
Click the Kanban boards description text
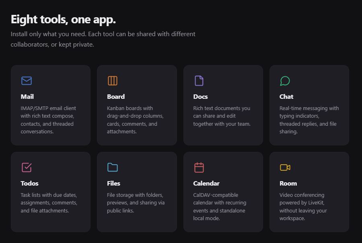click(135, 120)
